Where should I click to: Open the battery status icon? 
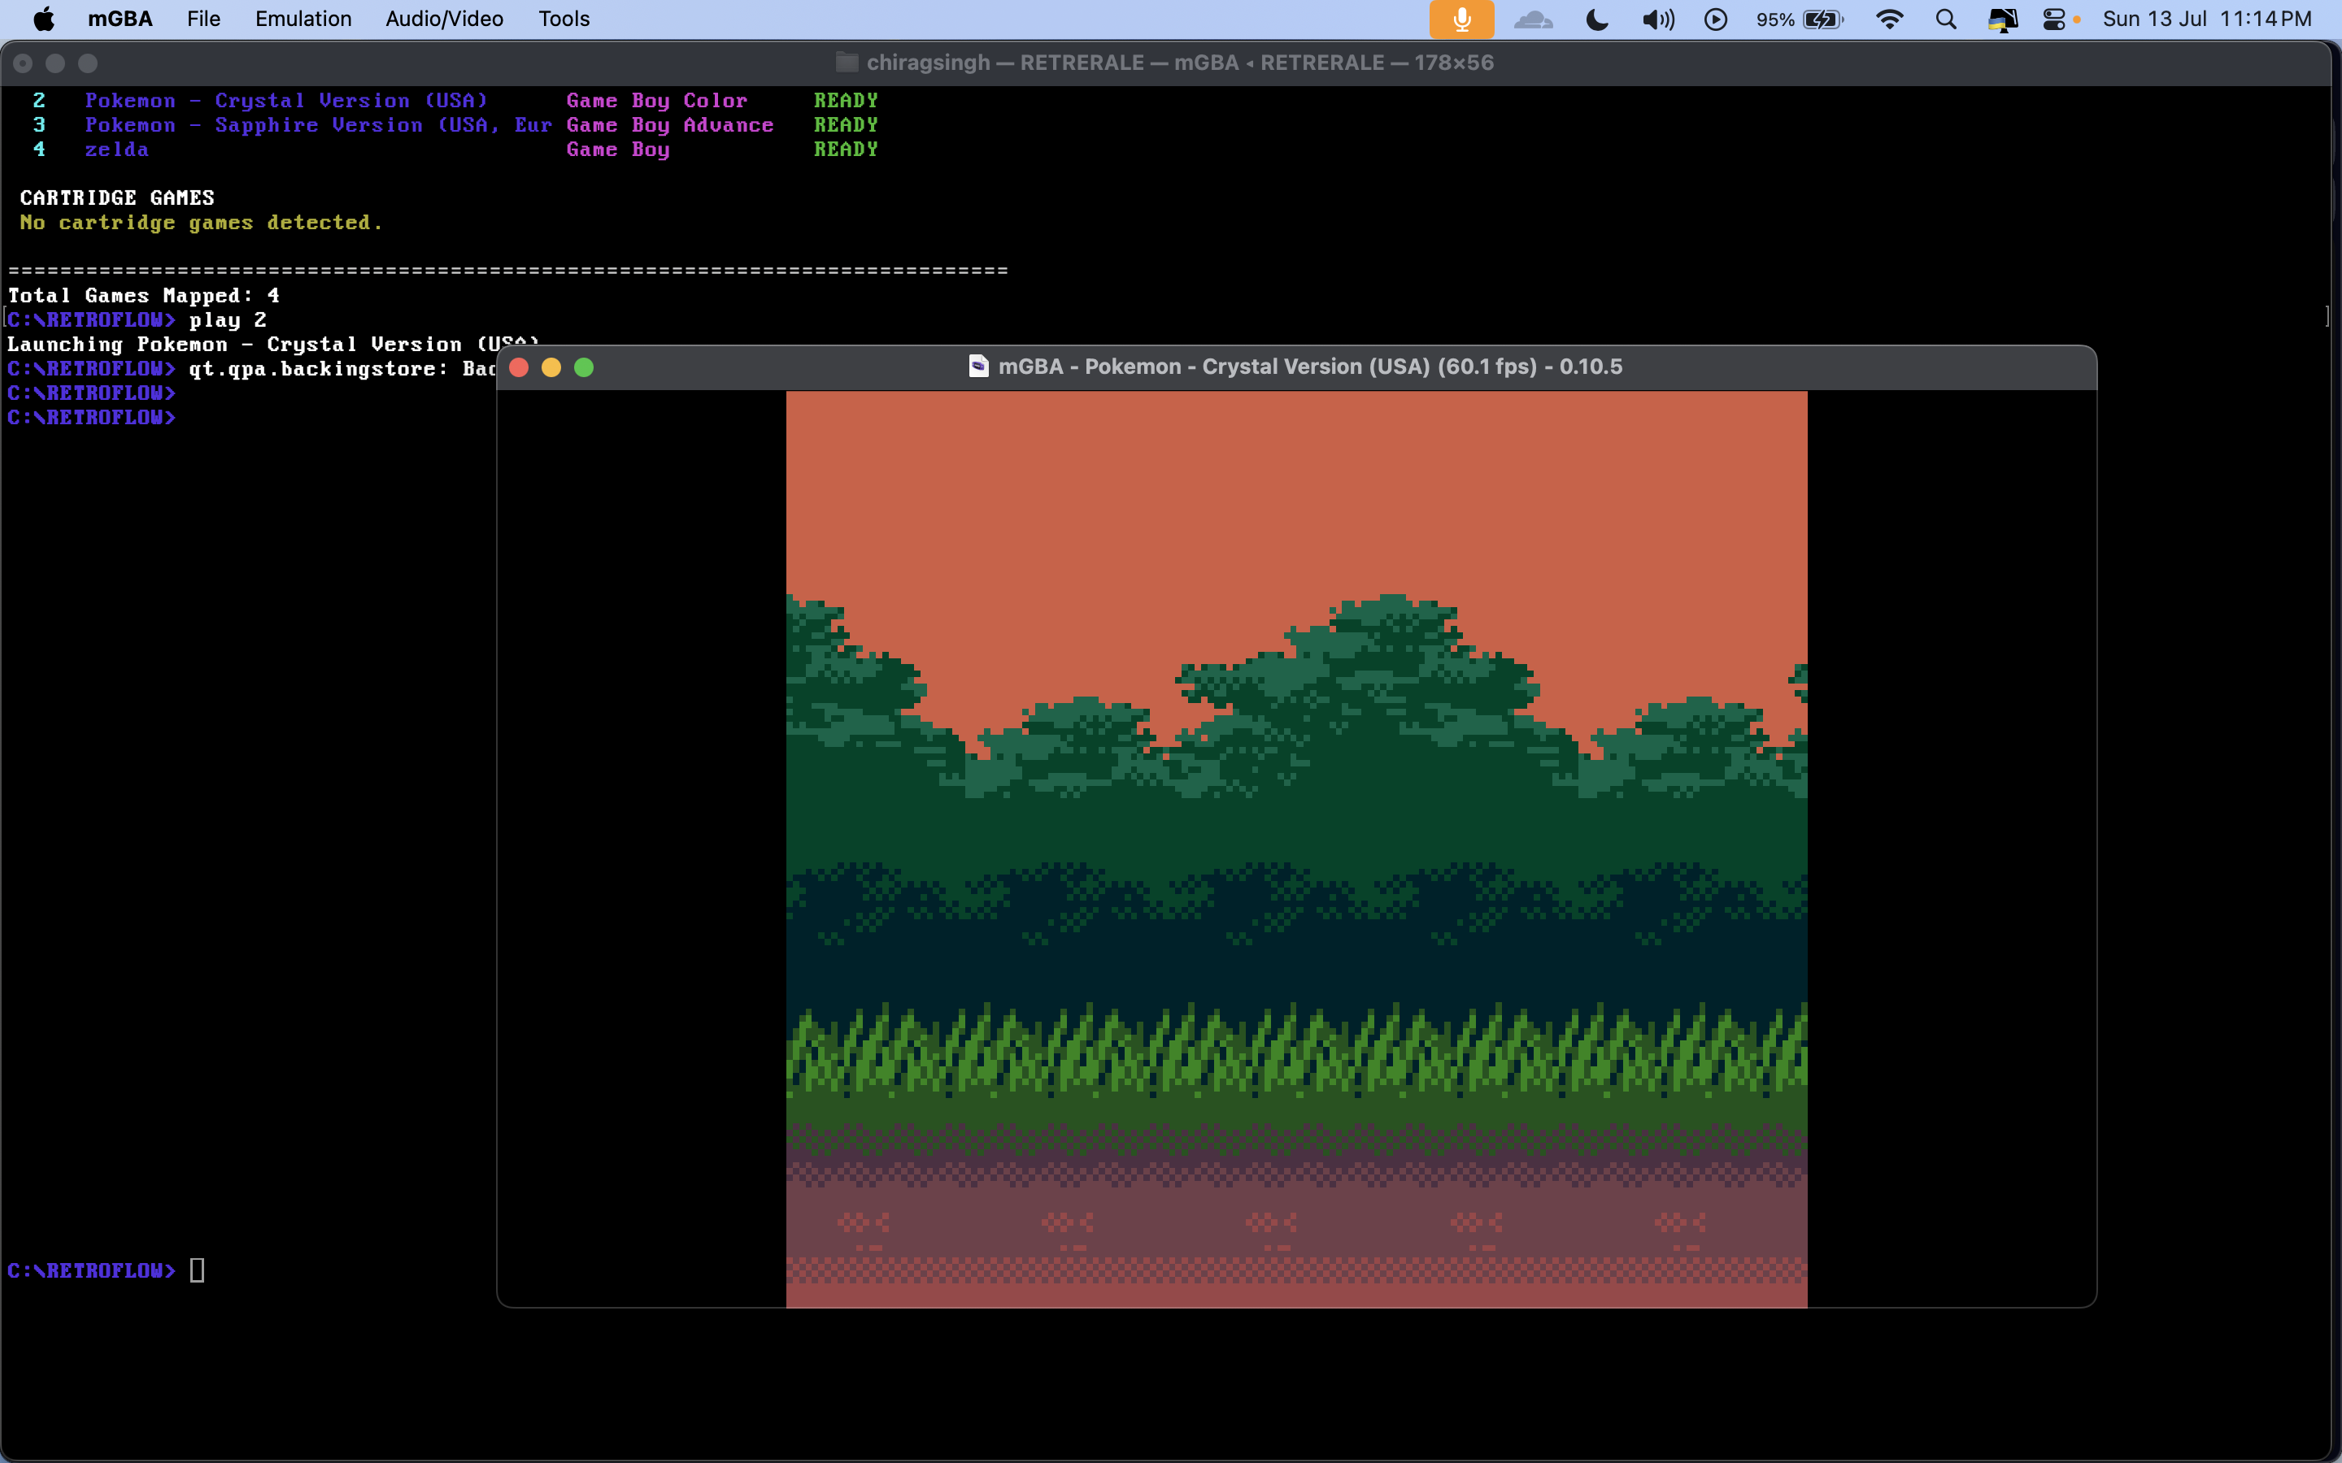pyautogui.click(x=1822, y=20)
